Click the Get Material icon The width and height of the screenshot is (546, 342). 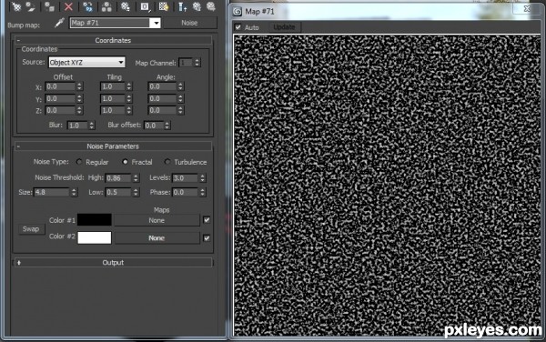tap(16, 6)
